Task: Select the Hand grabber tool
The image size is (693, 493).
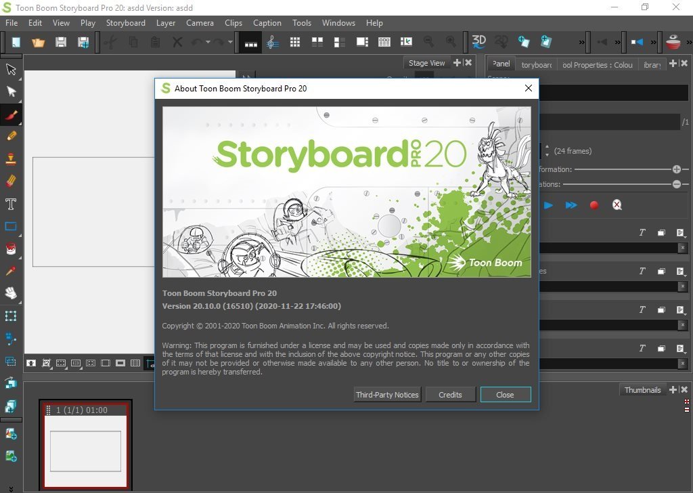Action: [x=11, y=293]
